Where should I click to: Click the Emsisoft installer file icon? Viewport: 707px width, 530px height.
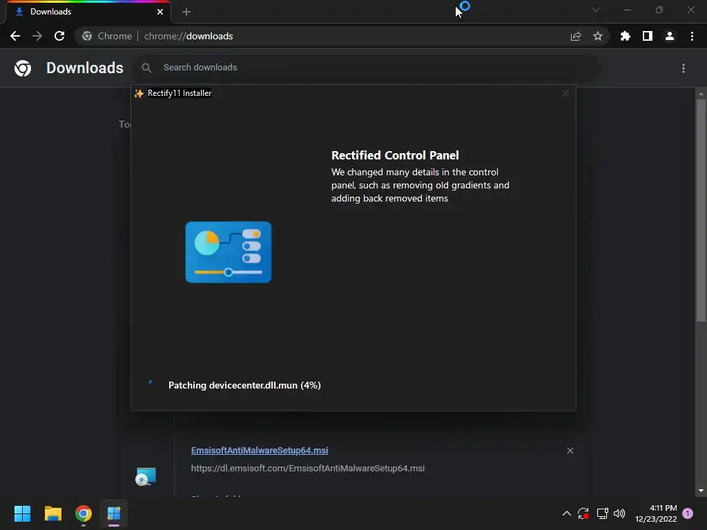pos(146,477)
